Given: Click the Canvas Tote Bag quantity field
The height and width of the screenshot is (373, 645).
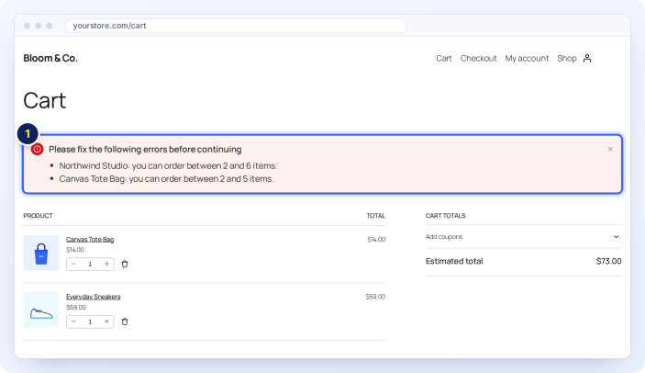Looking at the screenshot, I should [x=90, y=264].
